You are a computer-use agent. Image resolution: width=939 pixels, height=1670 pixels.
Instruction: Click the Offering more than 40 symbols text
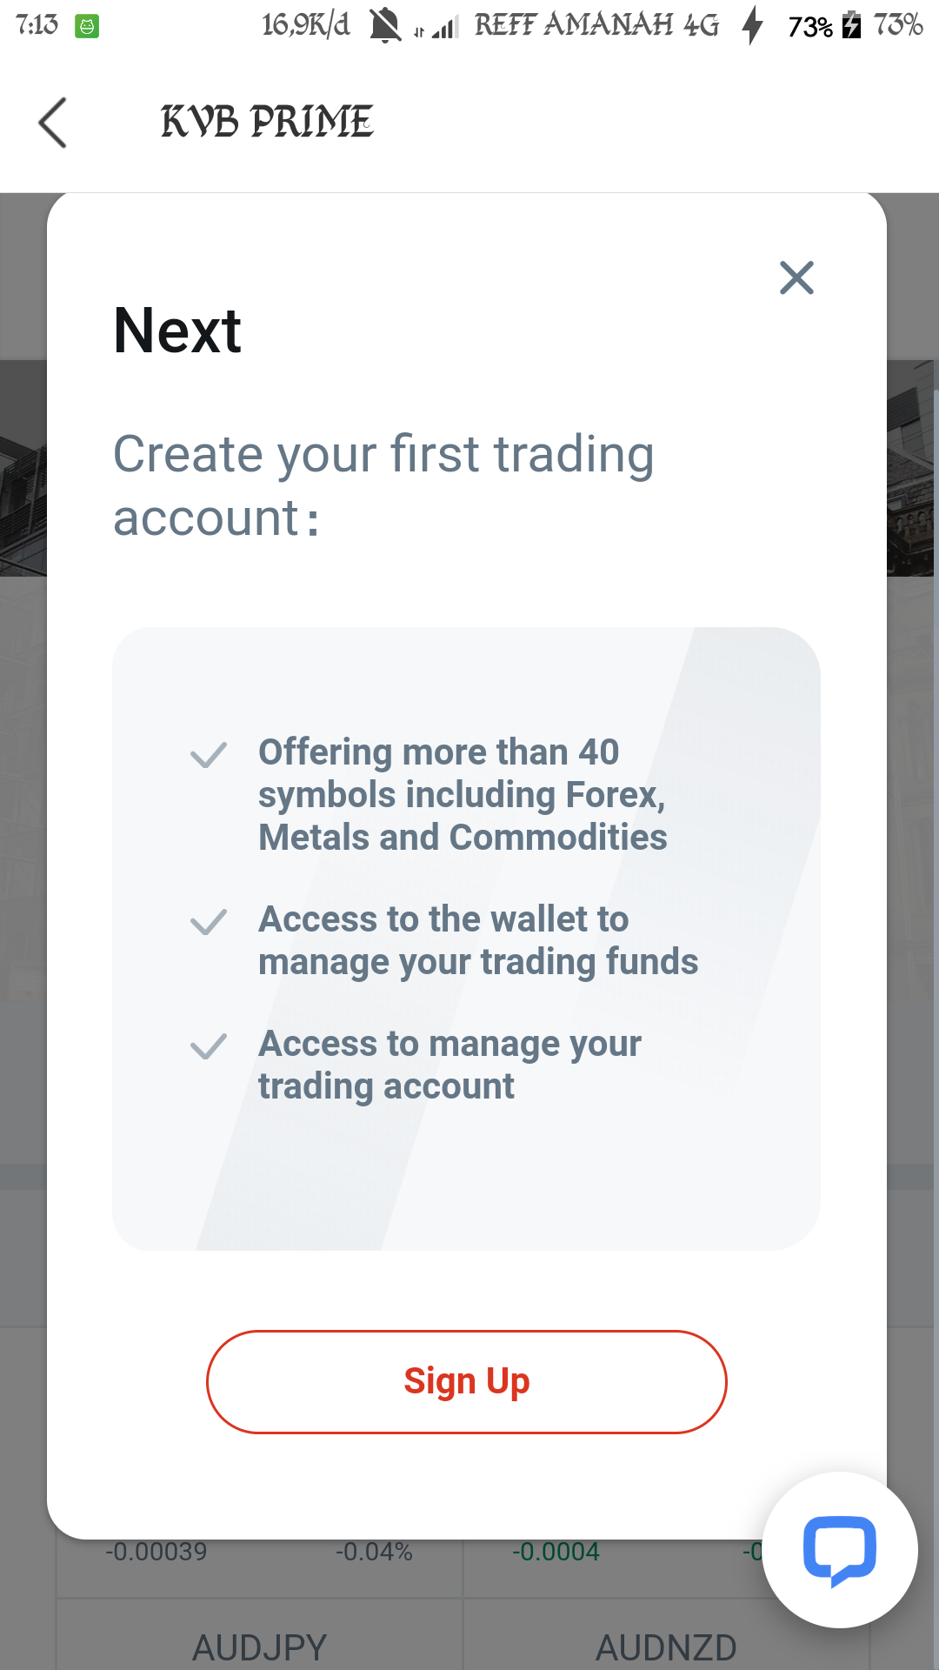click(x=463, y=794)
